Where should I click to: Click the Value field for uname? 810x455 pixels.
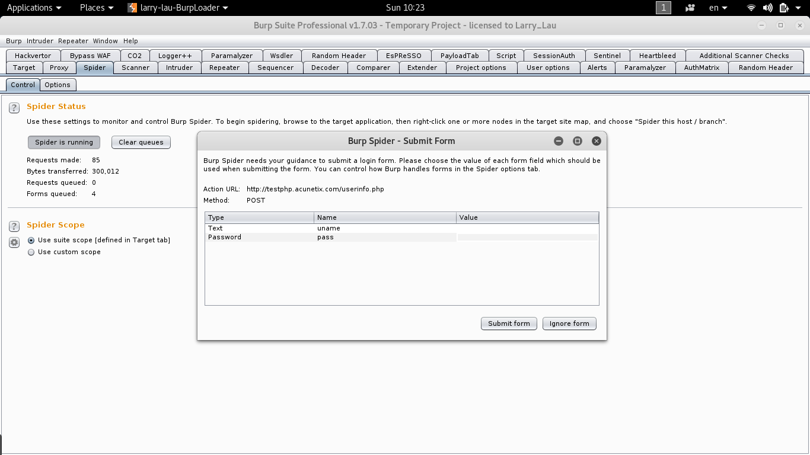528,228
